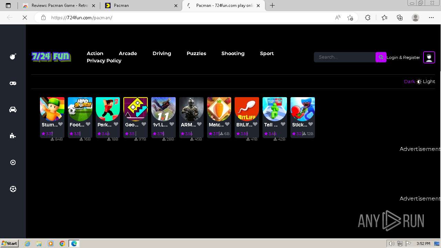
Task: Open the Favorites list icon
Action: click(x=384, y=18)
